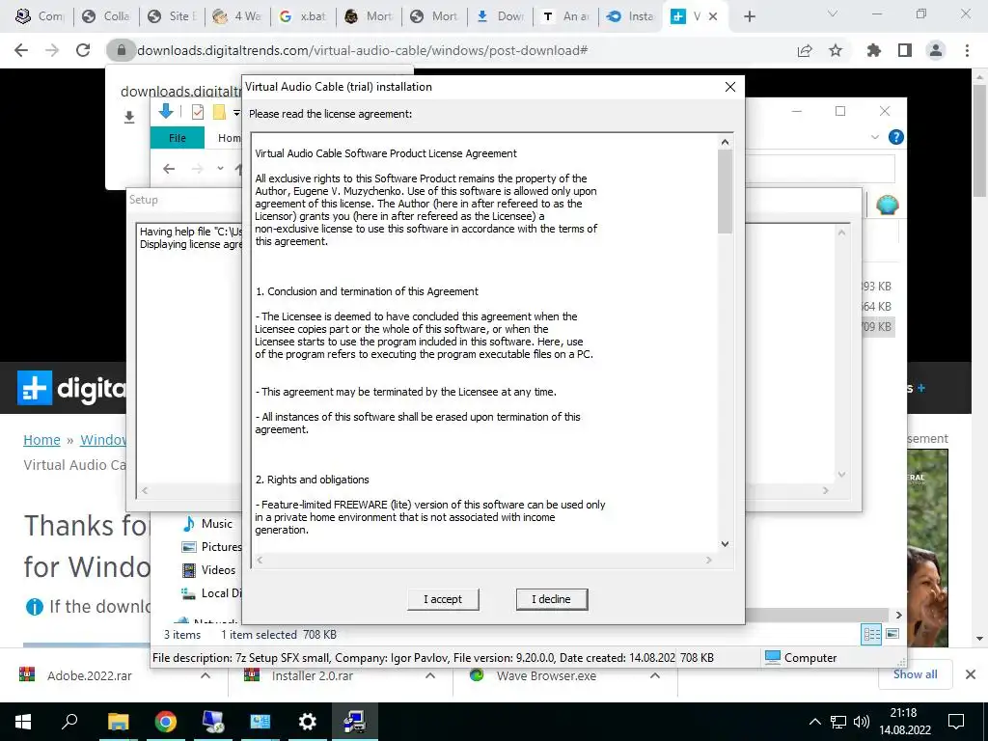Open a new Chrome tab
Image resolution: width=988 pixels, height=741 pixels.
click(x=749, y=17)
